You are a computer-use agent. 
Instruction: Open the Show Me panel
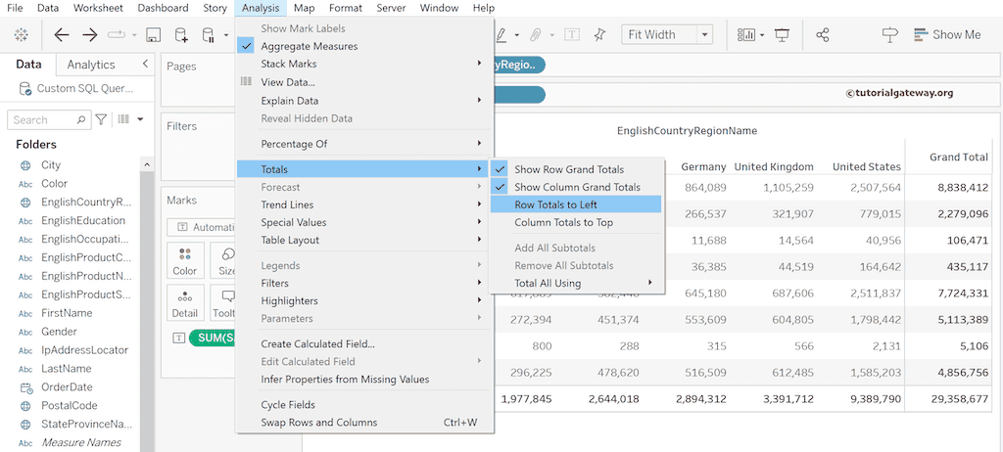[946, 35]
